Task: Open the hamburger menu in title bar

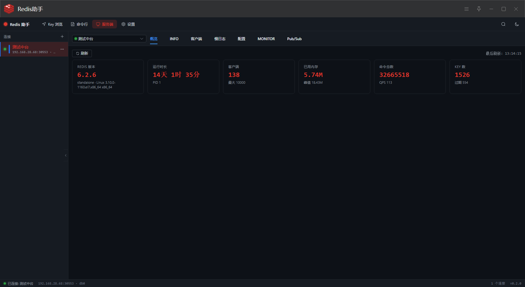Action: point(467,9)
